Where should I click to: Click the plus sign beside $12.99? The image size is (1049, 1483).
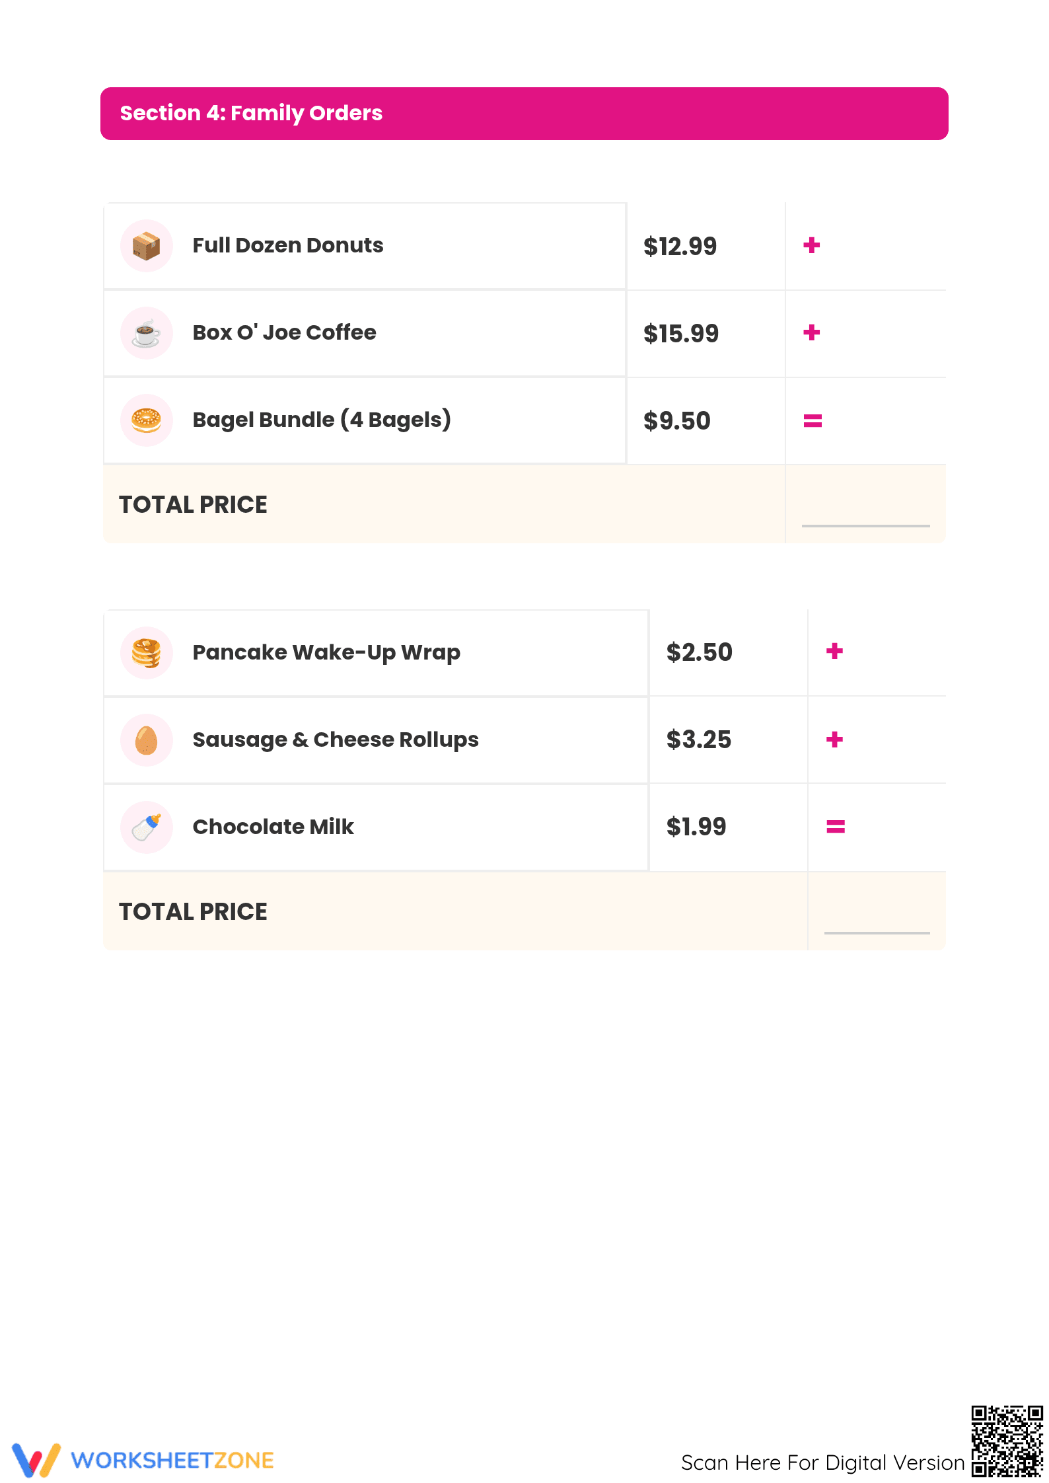[812, 245]
